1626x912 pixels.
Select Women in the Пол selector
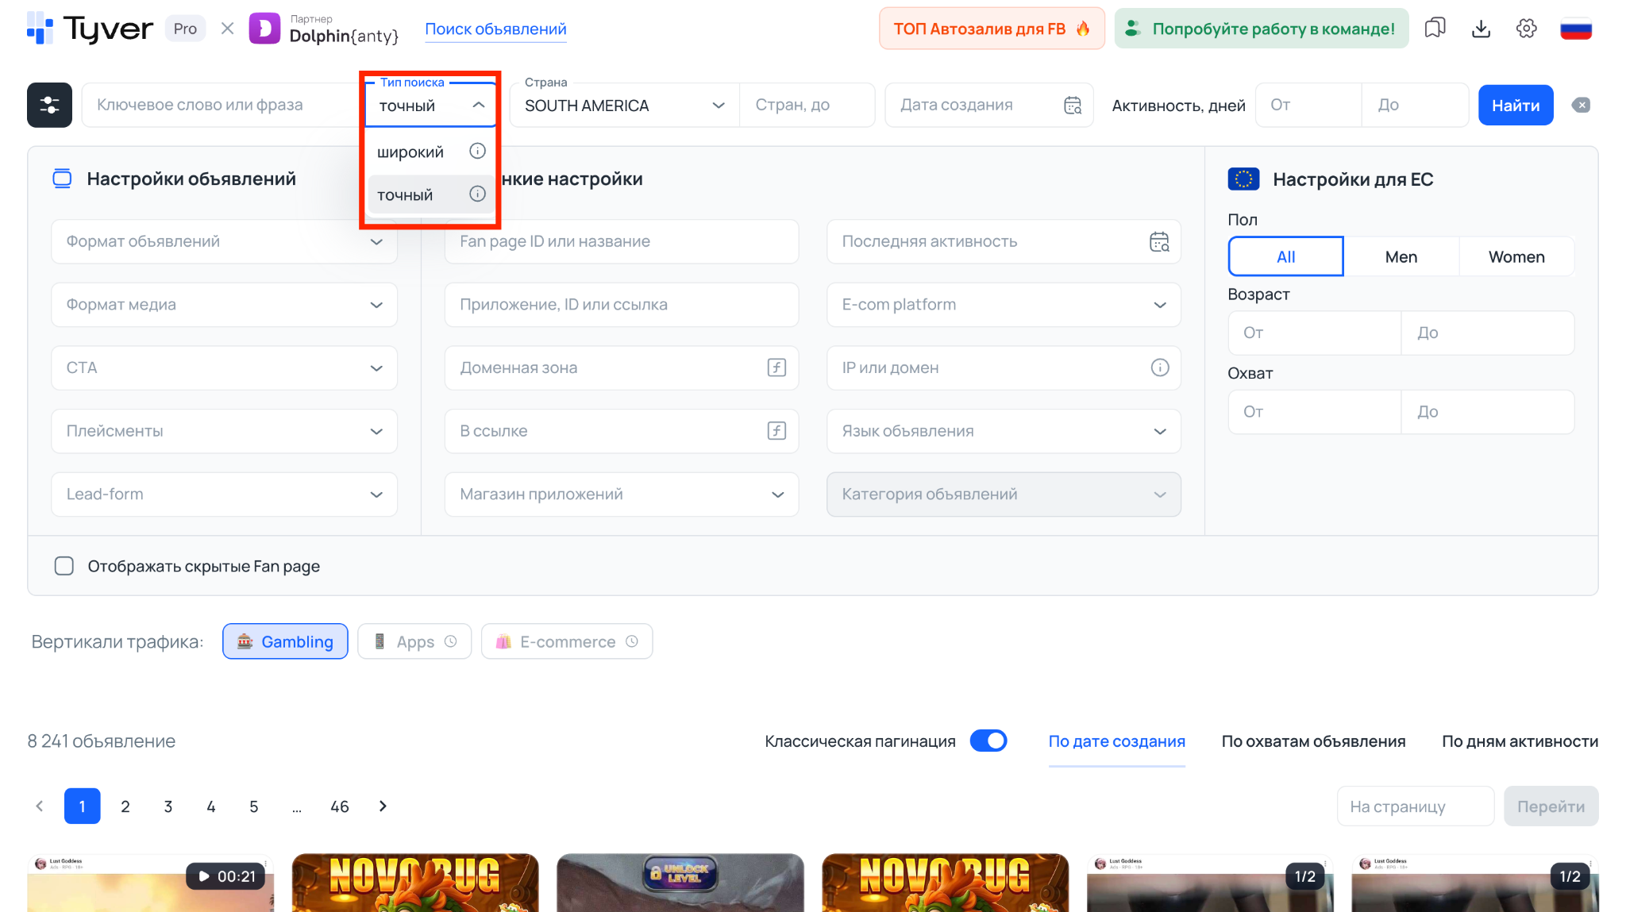tap(1516, 256)
